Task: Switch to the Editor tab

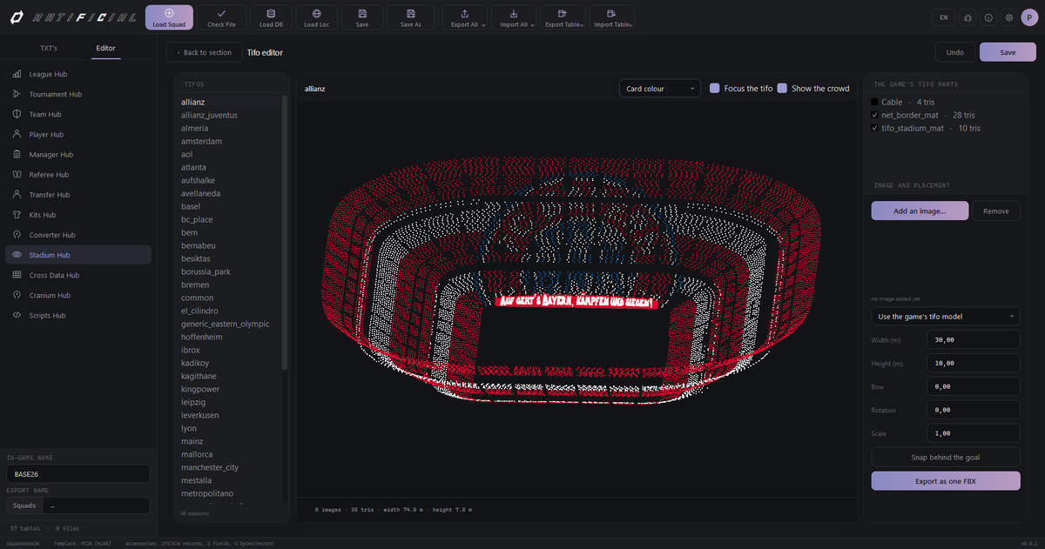Action: pos(105,48)
